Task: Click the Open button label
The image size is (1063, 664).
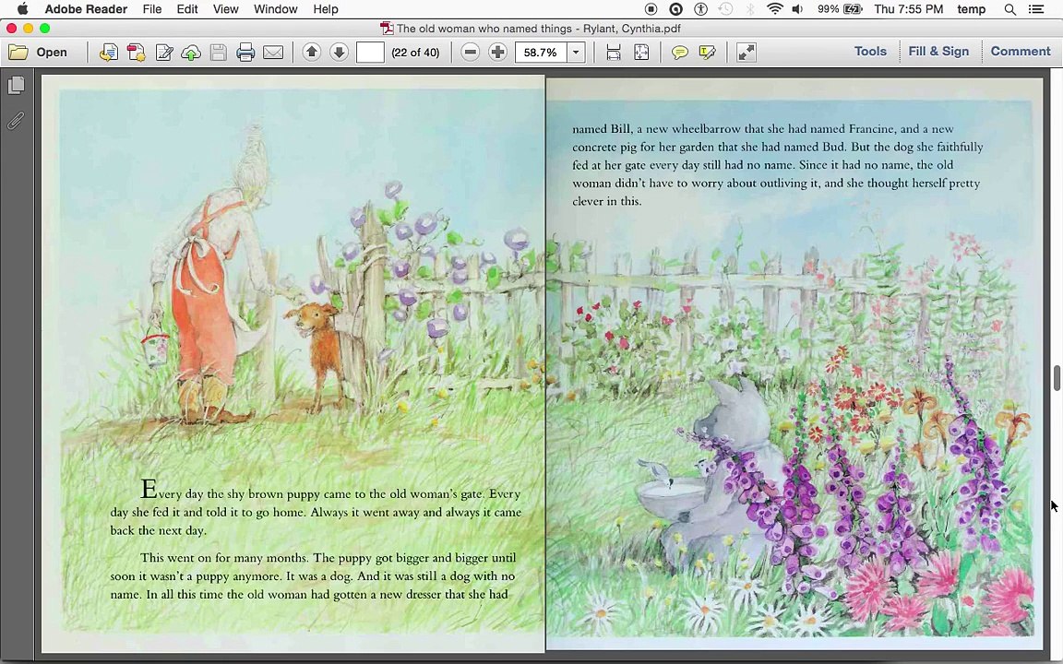Action: point(52,53)
